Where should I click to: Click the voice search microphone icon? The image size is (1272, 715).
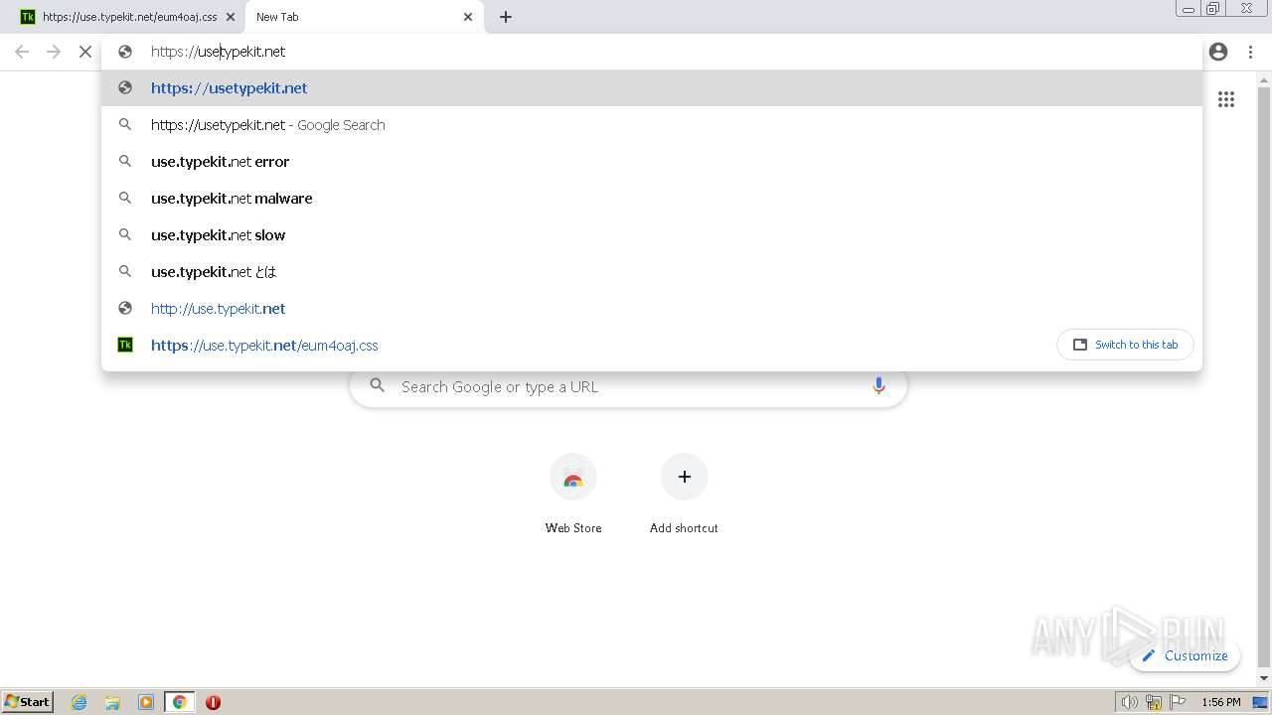[x=878, y=386]
